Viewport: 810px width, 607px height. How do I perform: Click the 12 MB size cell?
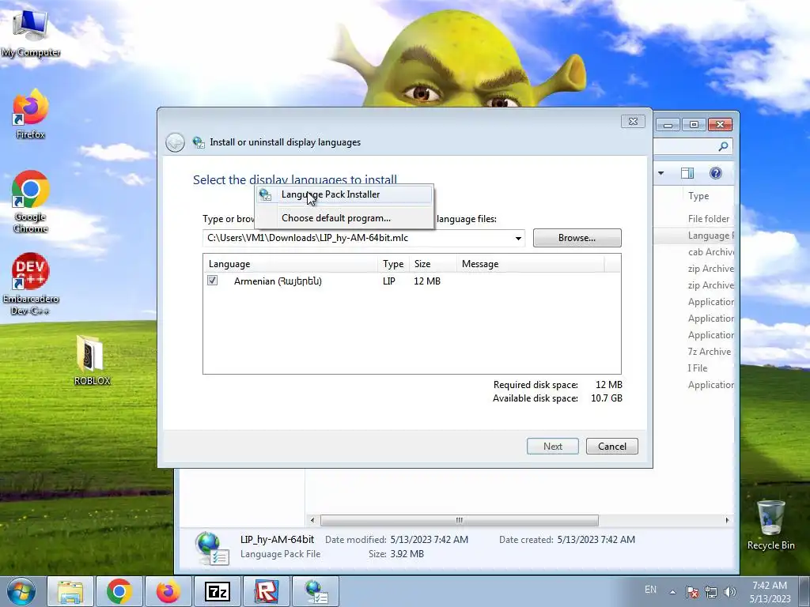click(x=427, y=281)
